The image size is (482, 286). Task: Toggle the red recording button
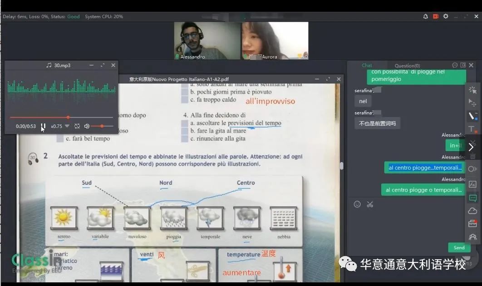[436, 16]
